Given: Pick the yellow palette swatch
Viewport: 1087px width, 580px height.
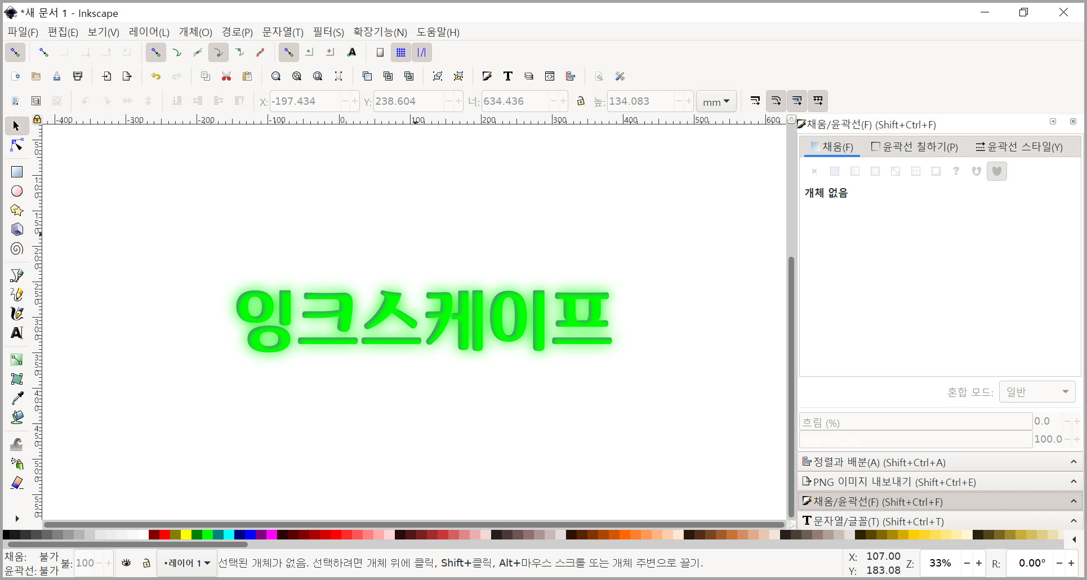Looking at the screenshot, I should (186, 534).
